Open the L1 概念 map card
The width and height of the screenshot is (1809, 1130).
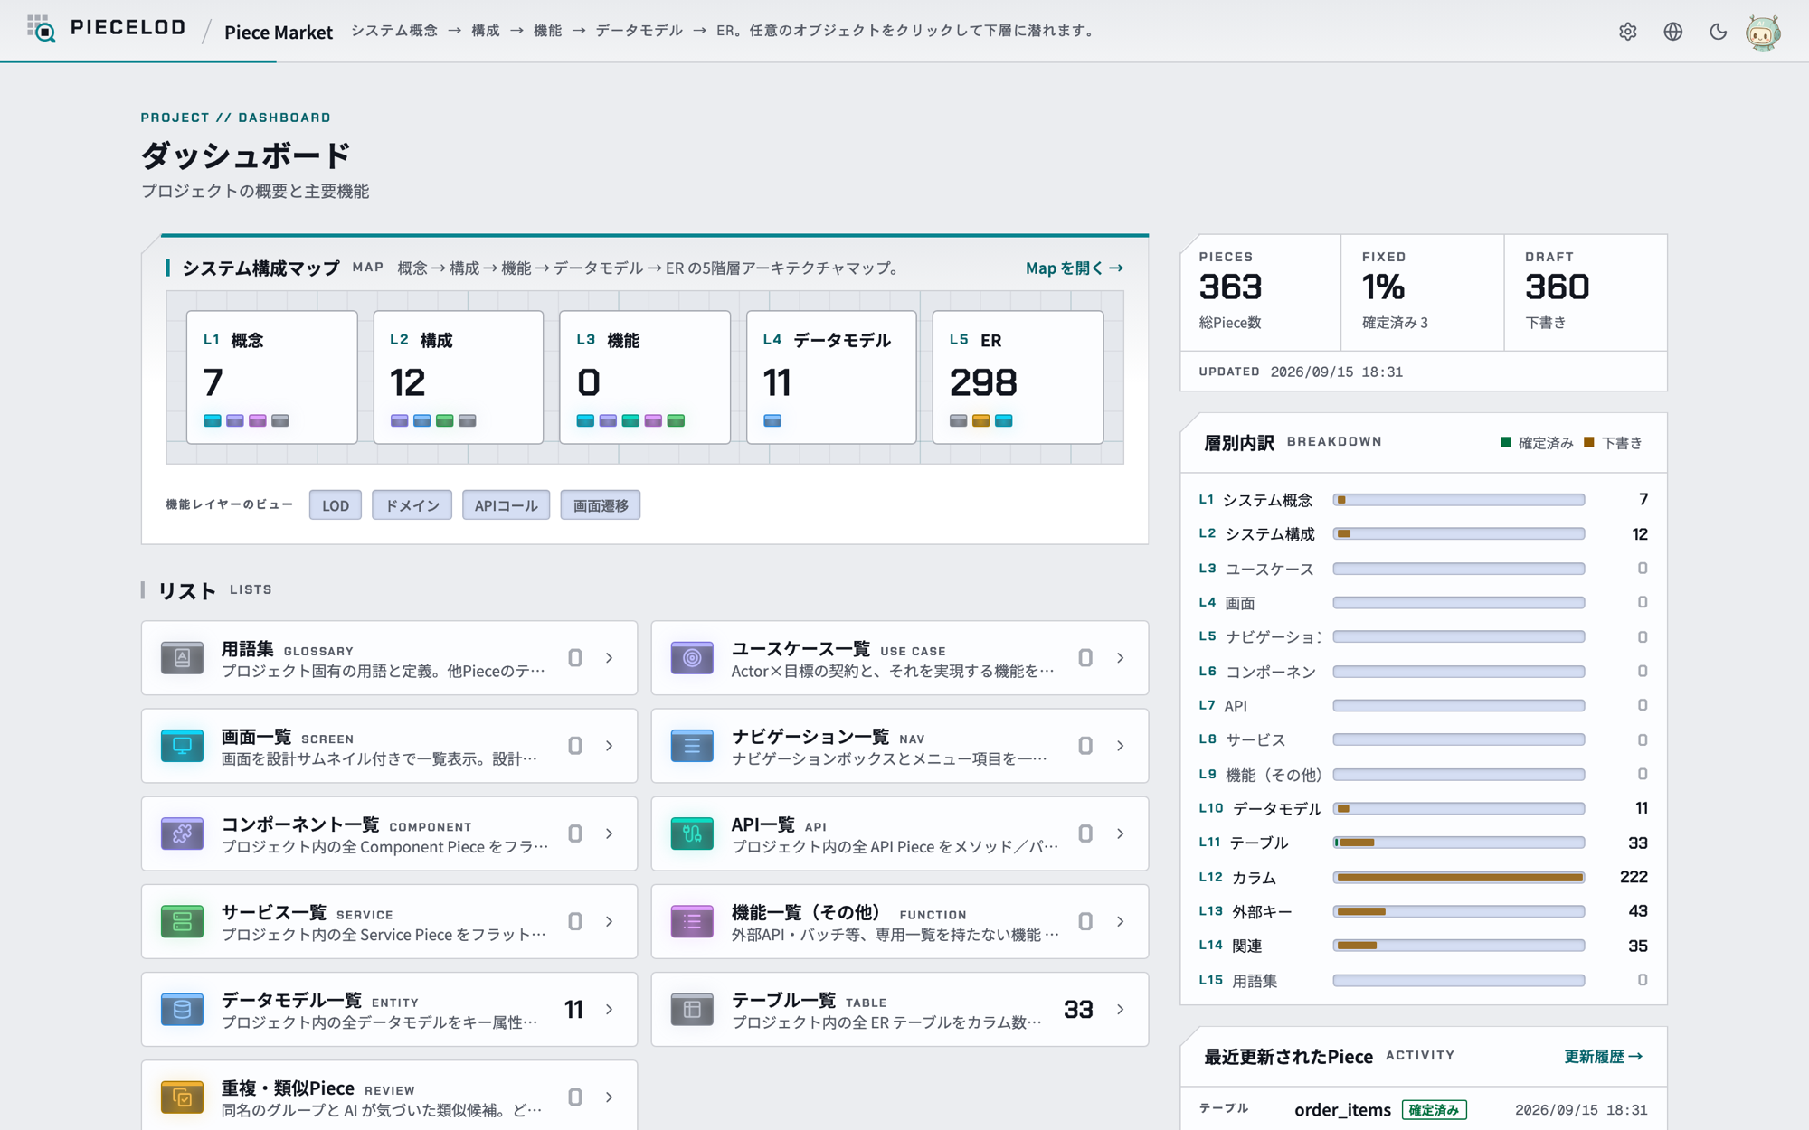(272, 377)
